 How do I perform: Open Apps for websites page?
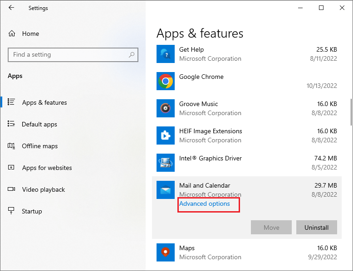pos(47,168)
